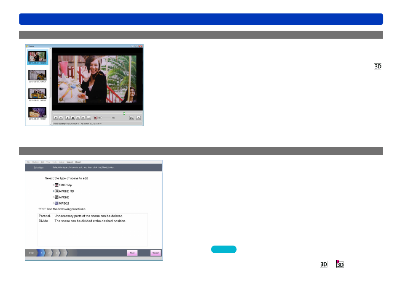
Task: Close the Preview window
Action: click(x=140, y=46)
